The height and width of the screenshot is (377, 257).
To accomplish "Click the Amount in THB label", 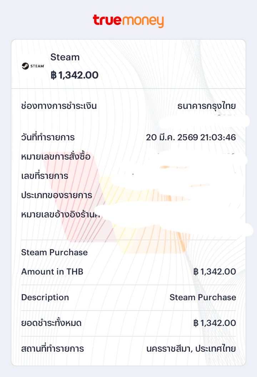I will click(52, 272).
